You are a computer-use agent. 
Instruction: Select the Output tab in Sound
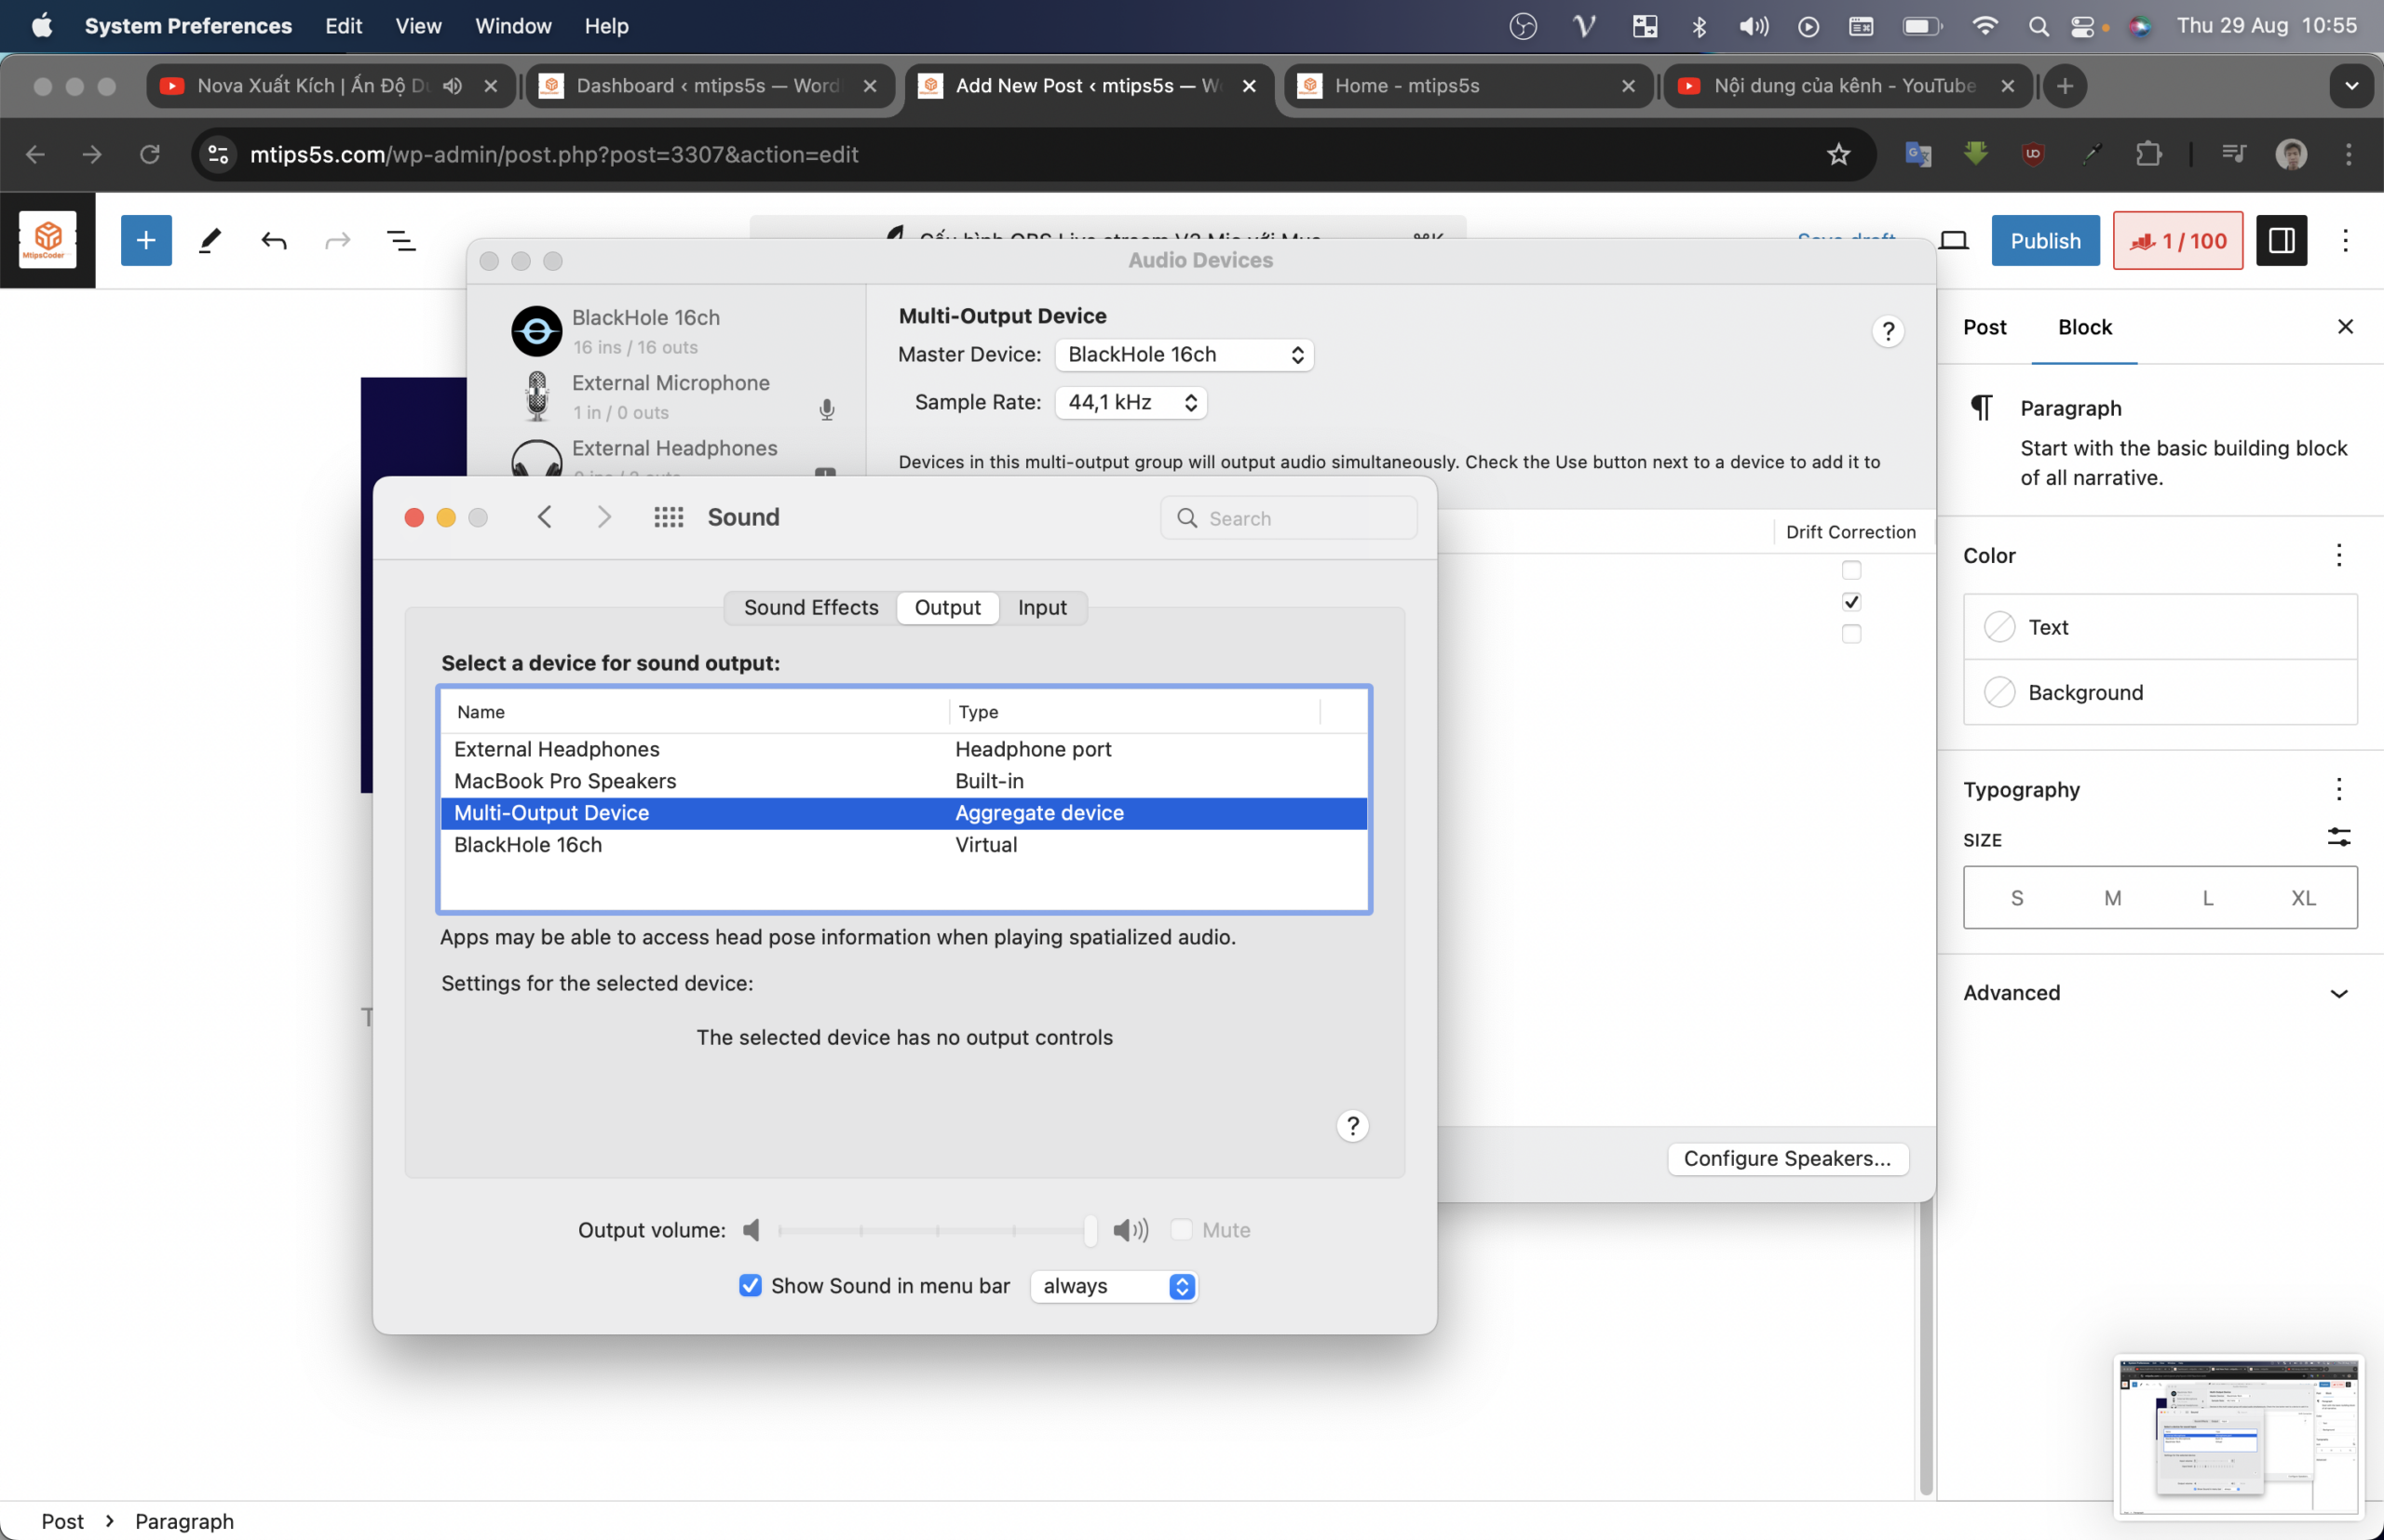click(x=947, y=608)
